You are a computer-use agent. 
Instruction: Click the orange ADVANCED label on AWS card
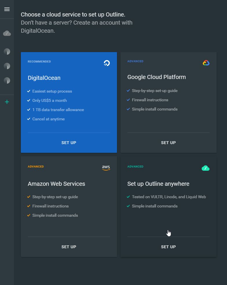(36, 166)
